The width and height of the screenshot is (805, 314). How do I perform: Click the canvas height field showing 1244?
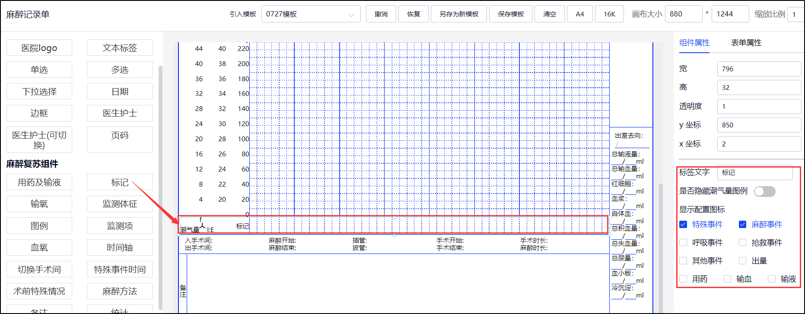[x=730, y=14]
